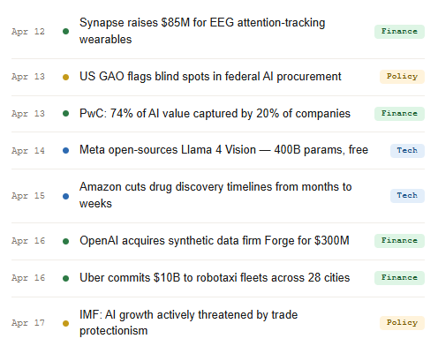Viewport: 438px width, 346px height.
Task: Click green dot beside Uber robotaxi headline
Action: coord(65,278)
